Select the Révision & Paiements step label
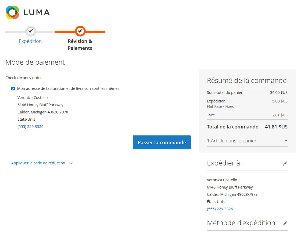 [80, 45]
